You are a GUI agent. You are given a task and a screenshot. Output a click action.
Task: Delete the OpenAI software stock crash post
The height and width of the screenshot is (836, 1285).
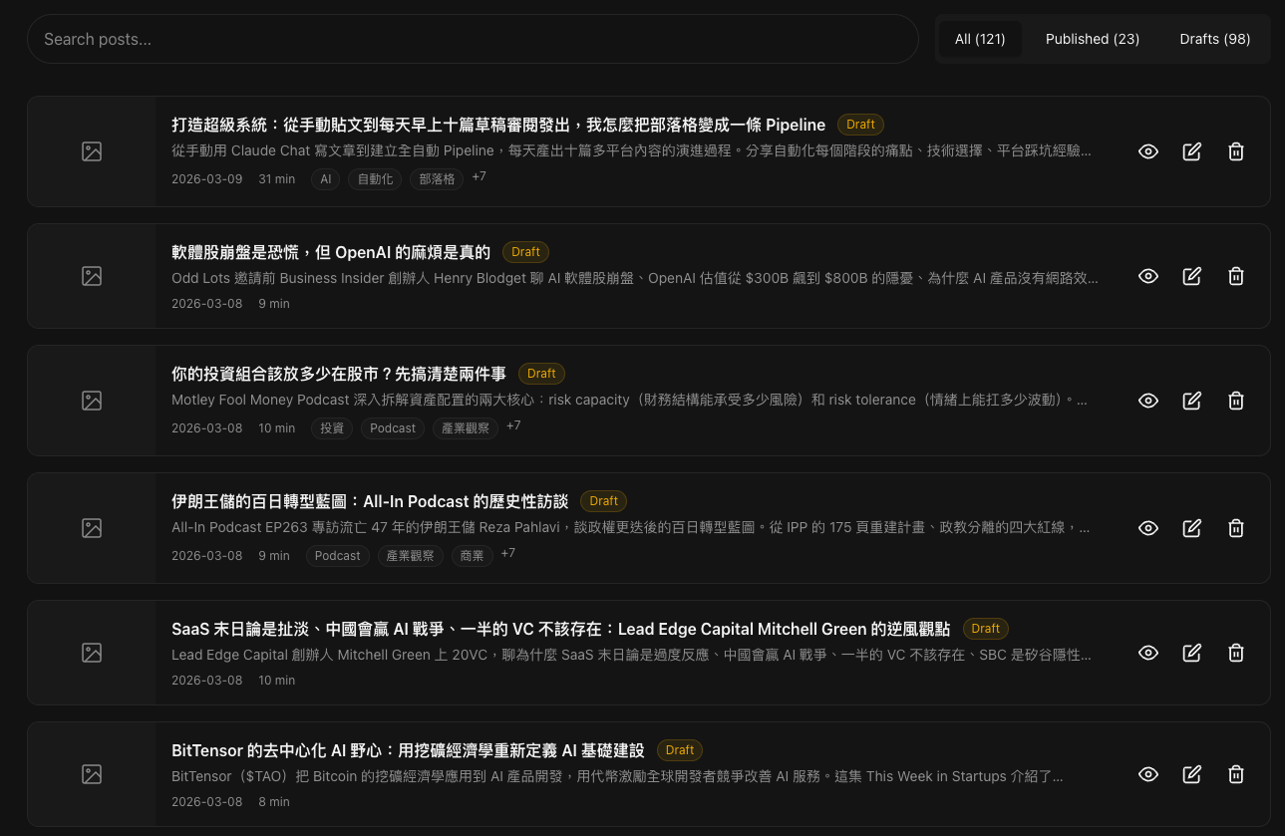[1236, 276]
